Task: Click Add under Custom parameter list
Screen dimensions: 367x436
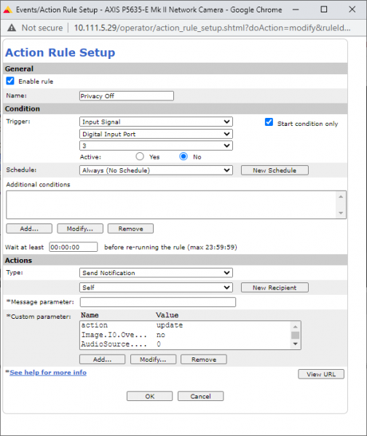Action: pyautogui.click(x=102, y=360)
